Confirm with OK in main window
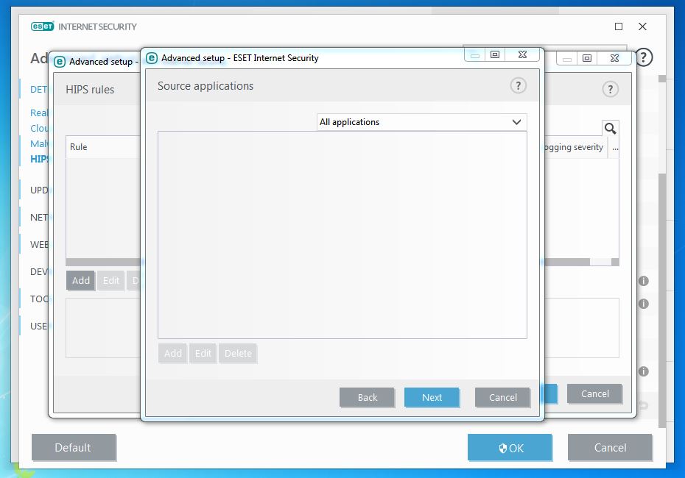Viewport: 685px width, 478px height. 510,447
